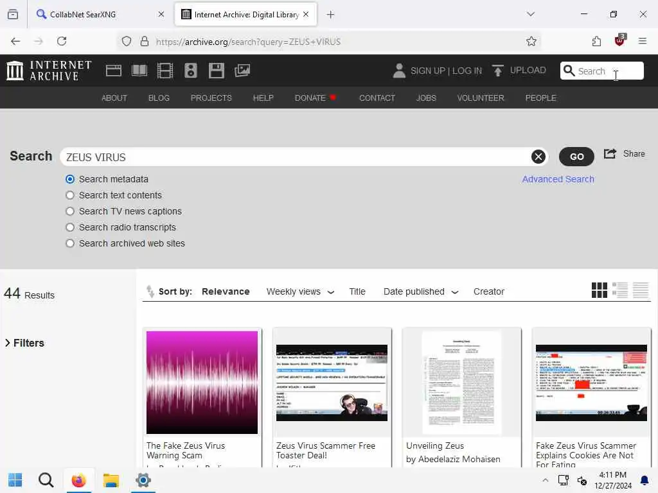Reload the current page
The width and height of the screenshot is (658, 493).
tap(62, 41)
